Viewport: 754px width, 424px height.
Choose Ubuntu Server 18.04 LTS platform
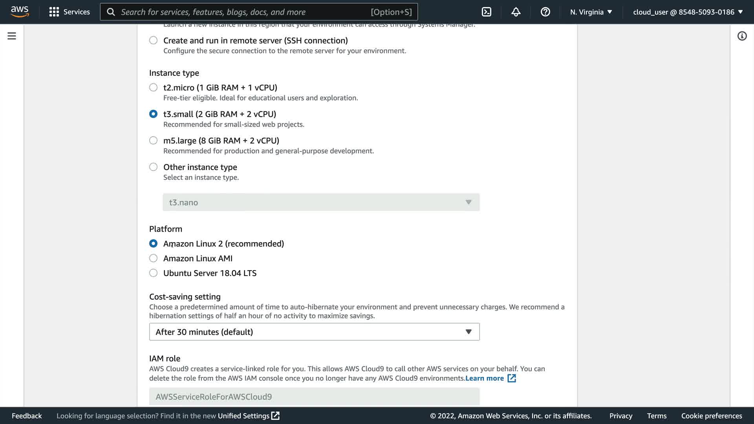pyautogui.click(x=154, y=273)
